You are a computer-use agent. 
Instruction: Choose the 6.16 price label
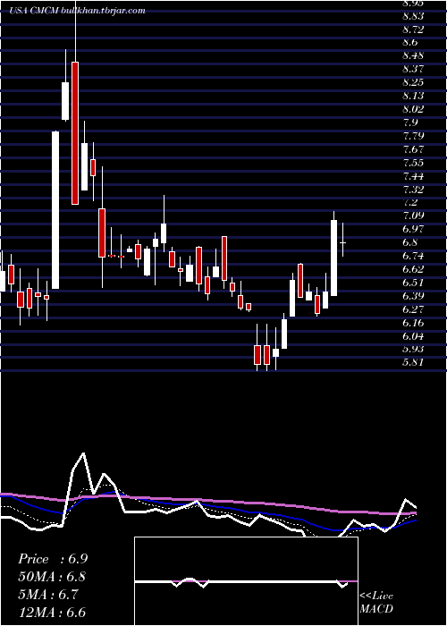pos(413,322)
